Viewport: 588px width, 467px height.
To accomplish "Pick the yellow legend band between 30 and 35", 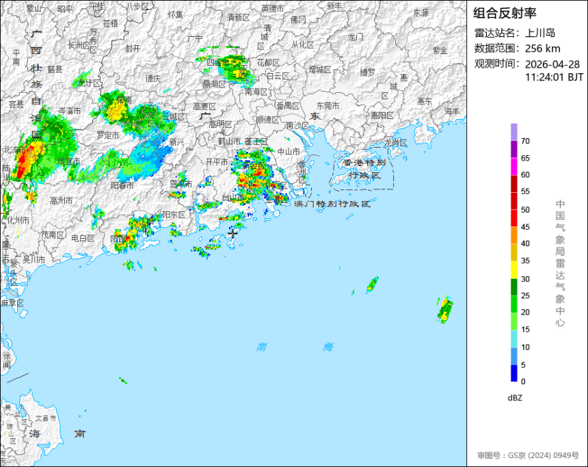I will click(x=514, y=269).
